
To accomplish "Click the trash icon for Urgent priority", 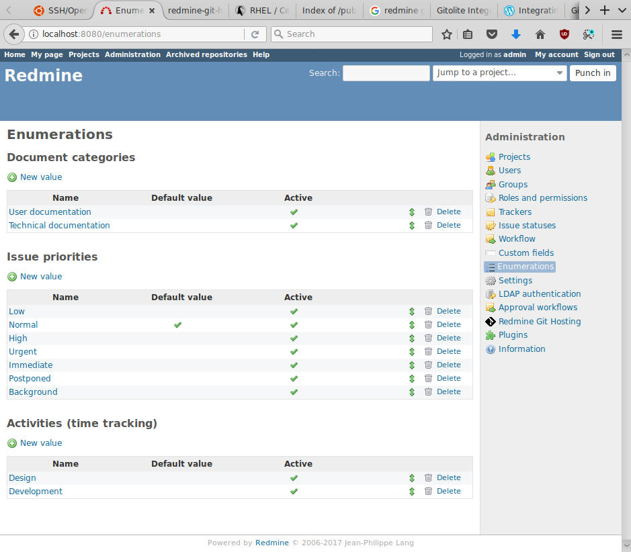I will click(428, 351).
